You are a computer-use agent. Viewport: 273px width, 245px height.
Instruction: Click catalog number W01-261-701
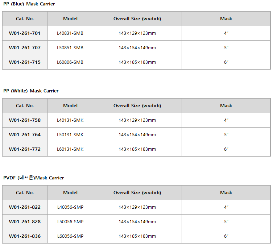pos(25,33)
